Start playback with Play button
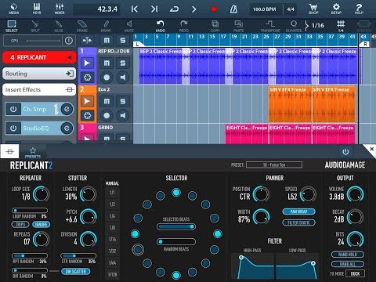The width and height of the screenshot is (376, 282). tap(193, 9)
